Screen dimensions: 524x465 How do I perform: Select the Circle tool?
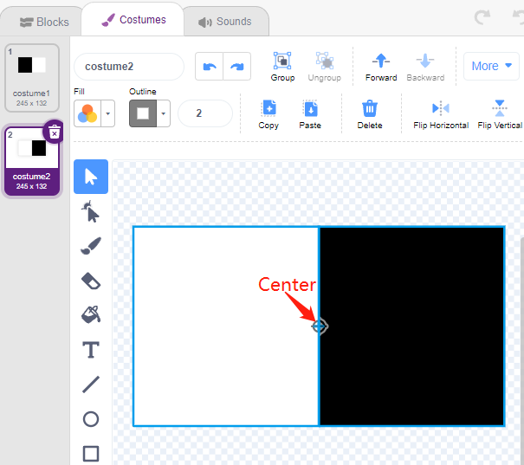point(91,419)
